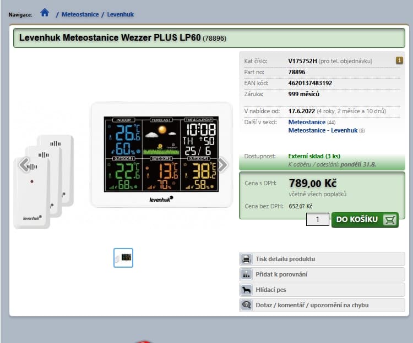Select the product image thumbnail
Screen dimensions: 413x343
[123, 258]
